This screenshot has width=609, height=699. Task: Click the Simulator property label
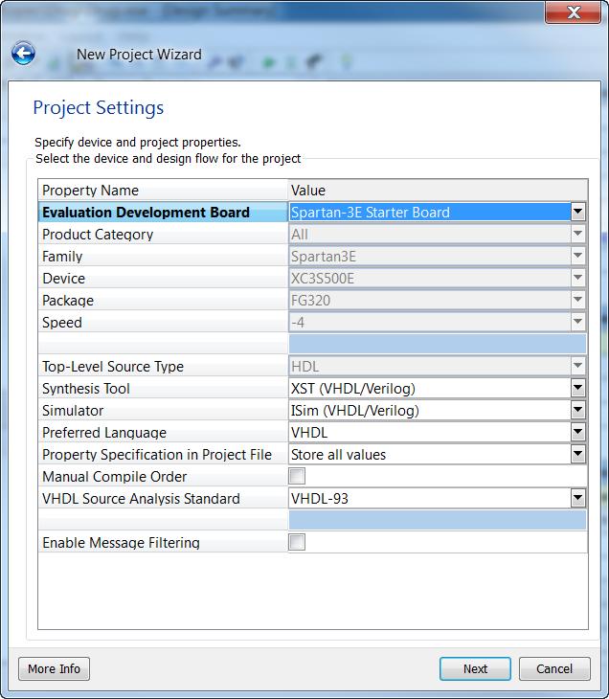[x=163, y=410]
